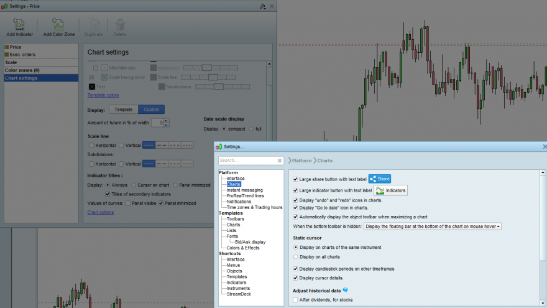Click the pin icon in Settings - Price title bar
Screen dimensions: 547x308
263,6
